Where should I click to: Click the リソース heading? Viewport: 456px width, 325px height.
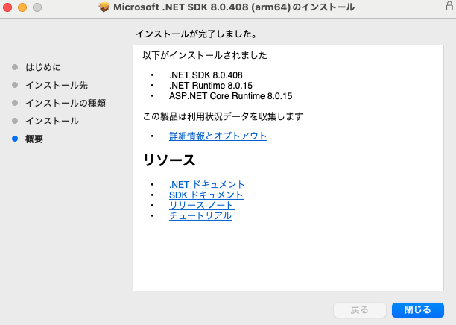click(x=169, y=160)
